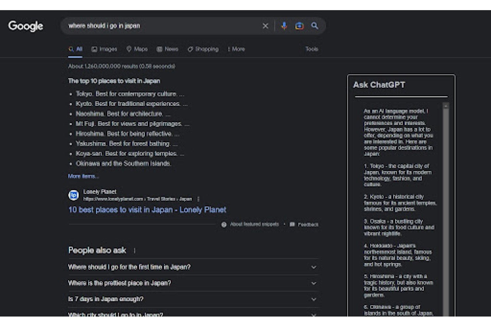Click the ChatGPT answer's Hokkaido paragraph
Screen dimensions: 491x327
(x=398, y=255)
